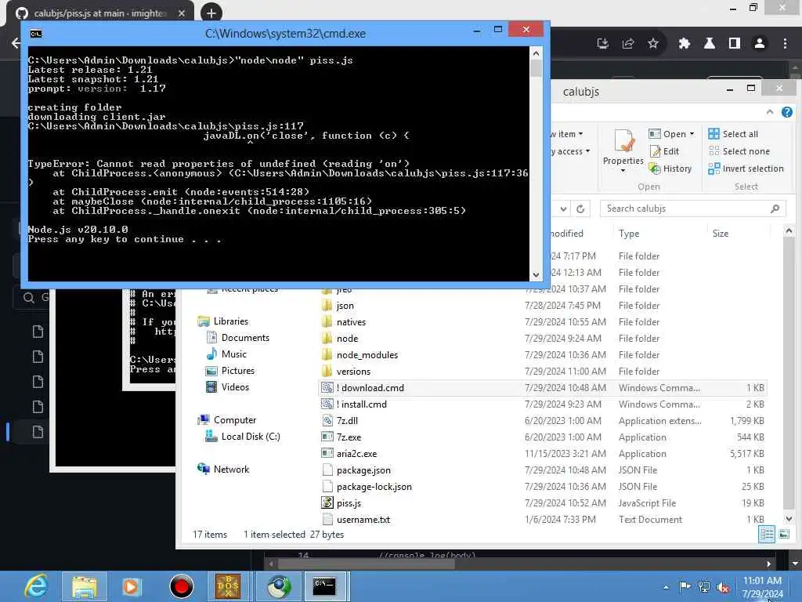
Task: Sort files by the Type column
Action: click(629, 234)
